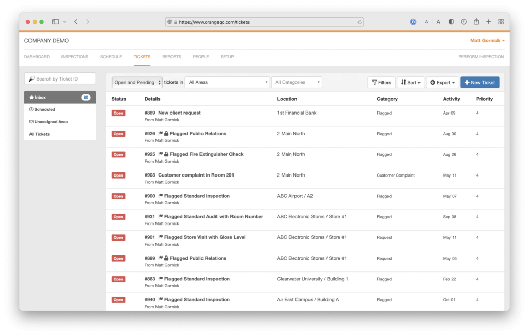Switch to the Inspections tab
The image size is (529, 336).
pyautogui.click(x=75, y=57)
